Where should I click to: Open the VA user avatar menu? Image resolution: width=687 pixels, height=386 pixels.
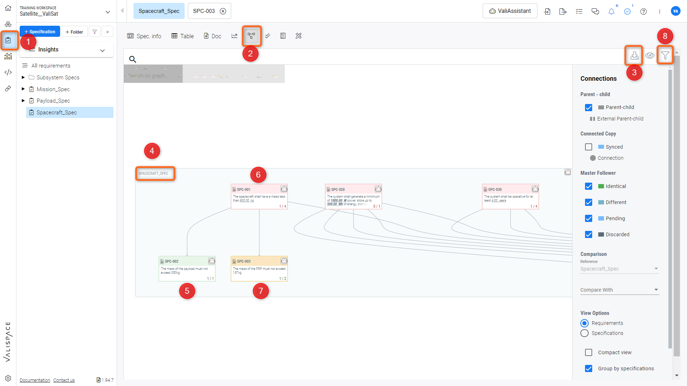pyautogui.click(x=676, y=11)
